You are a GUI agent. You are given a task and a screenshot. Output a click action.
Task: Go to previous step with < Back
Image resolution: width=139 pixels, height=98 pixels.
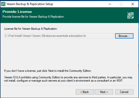tap(85, 92)
